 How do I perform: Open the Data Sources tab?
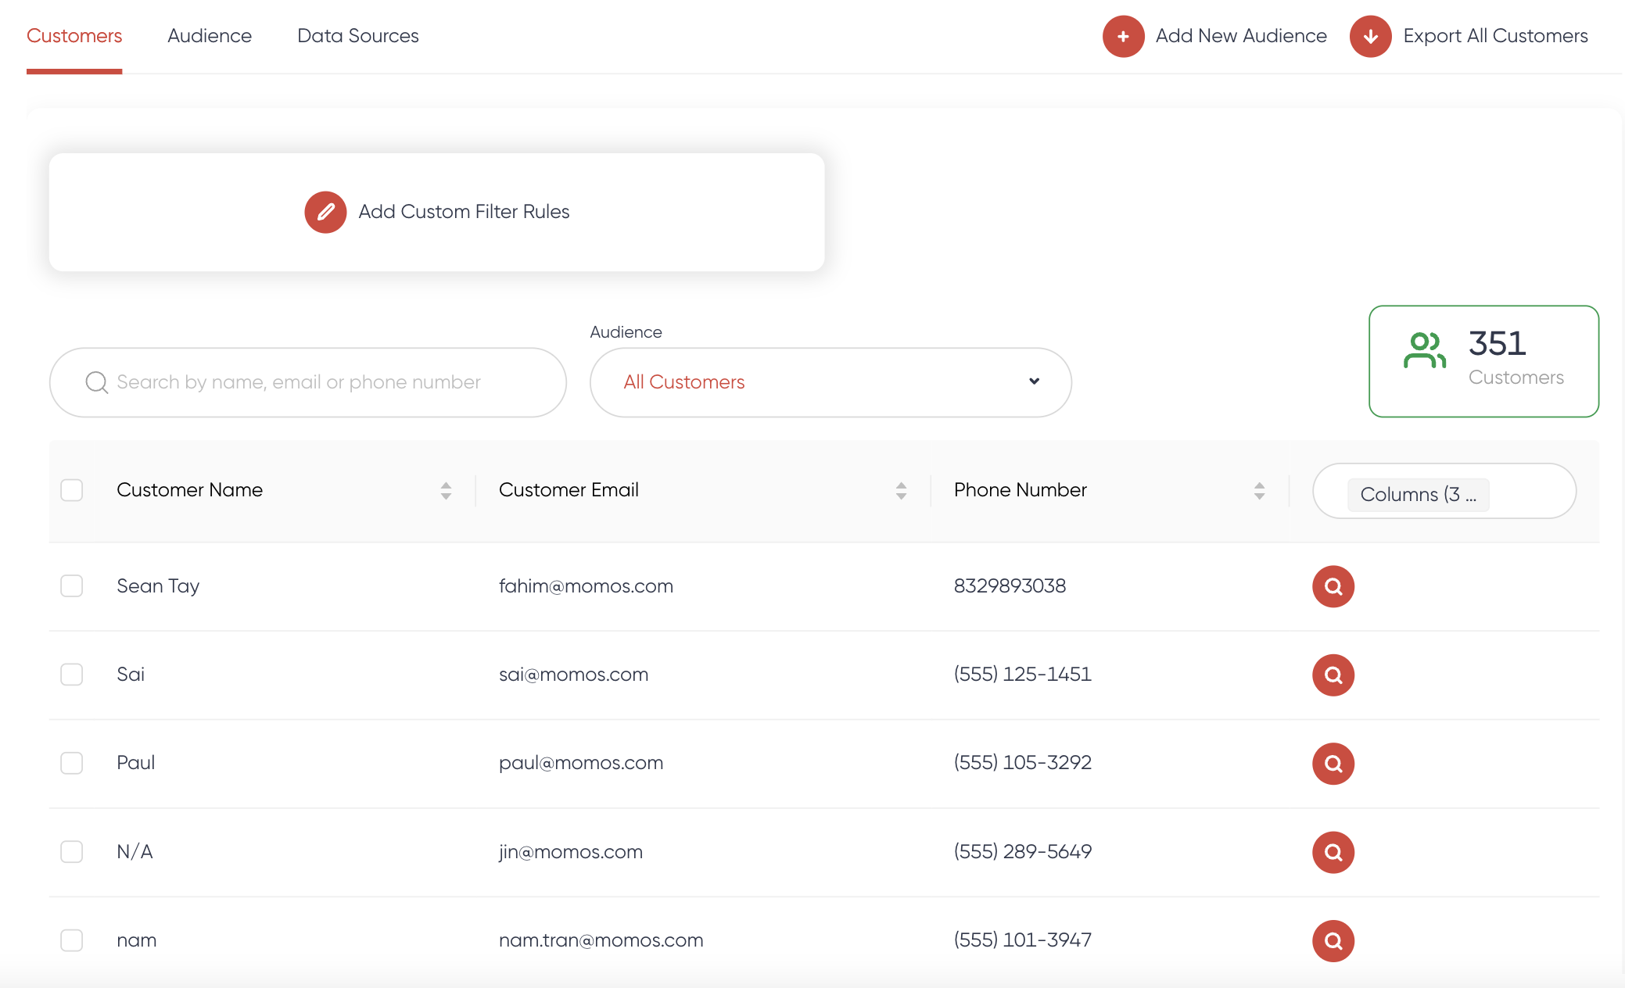358,36
